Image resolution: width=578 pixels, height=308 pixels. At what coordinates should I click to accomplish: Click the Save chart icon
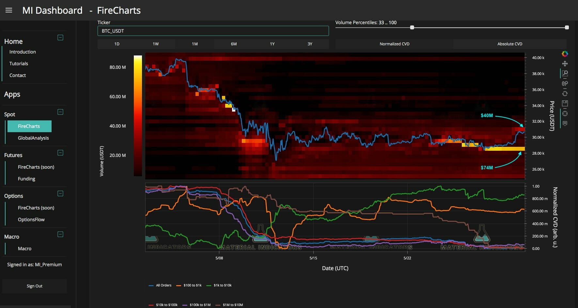tap(565, 103)
